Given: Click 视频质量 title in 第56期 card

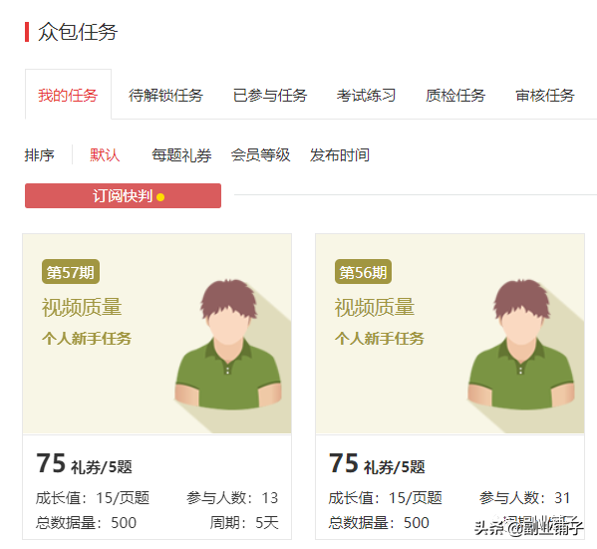Looking at the screenshot, I should click(375, 307).
